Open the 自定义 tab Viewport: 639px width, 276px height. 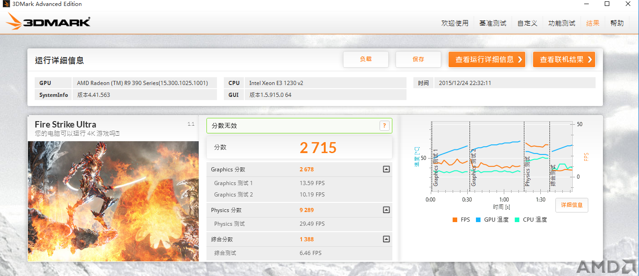pos(527,23)
